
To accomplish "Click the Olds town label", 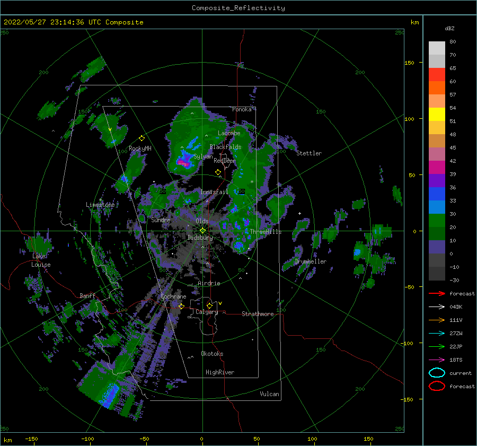I will (202, 221).
